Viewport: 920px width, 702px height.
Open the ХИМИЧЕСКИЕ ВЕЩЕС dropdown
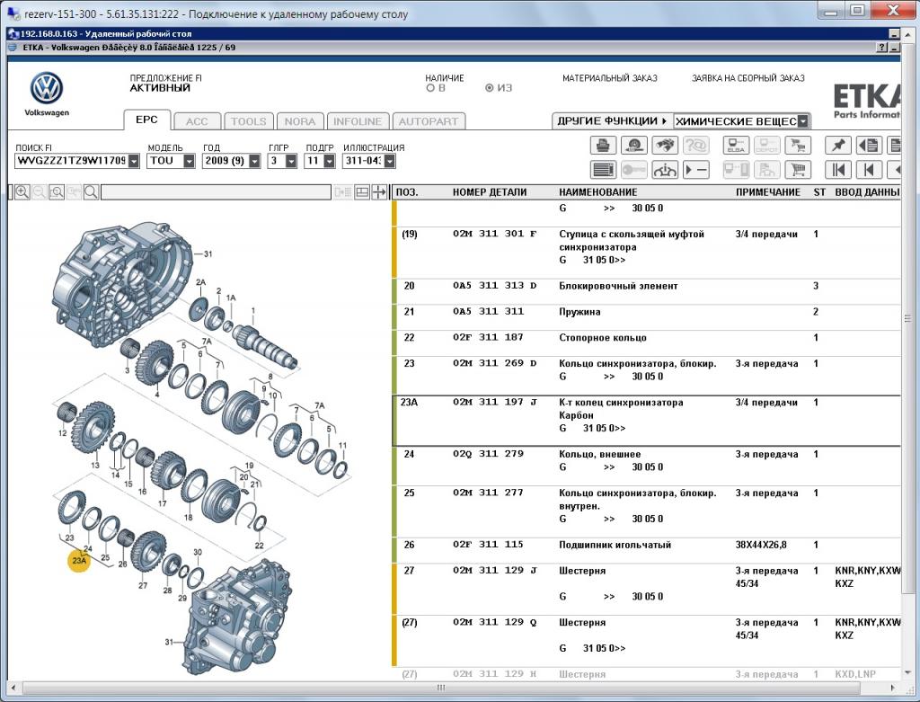click(803, 121)
